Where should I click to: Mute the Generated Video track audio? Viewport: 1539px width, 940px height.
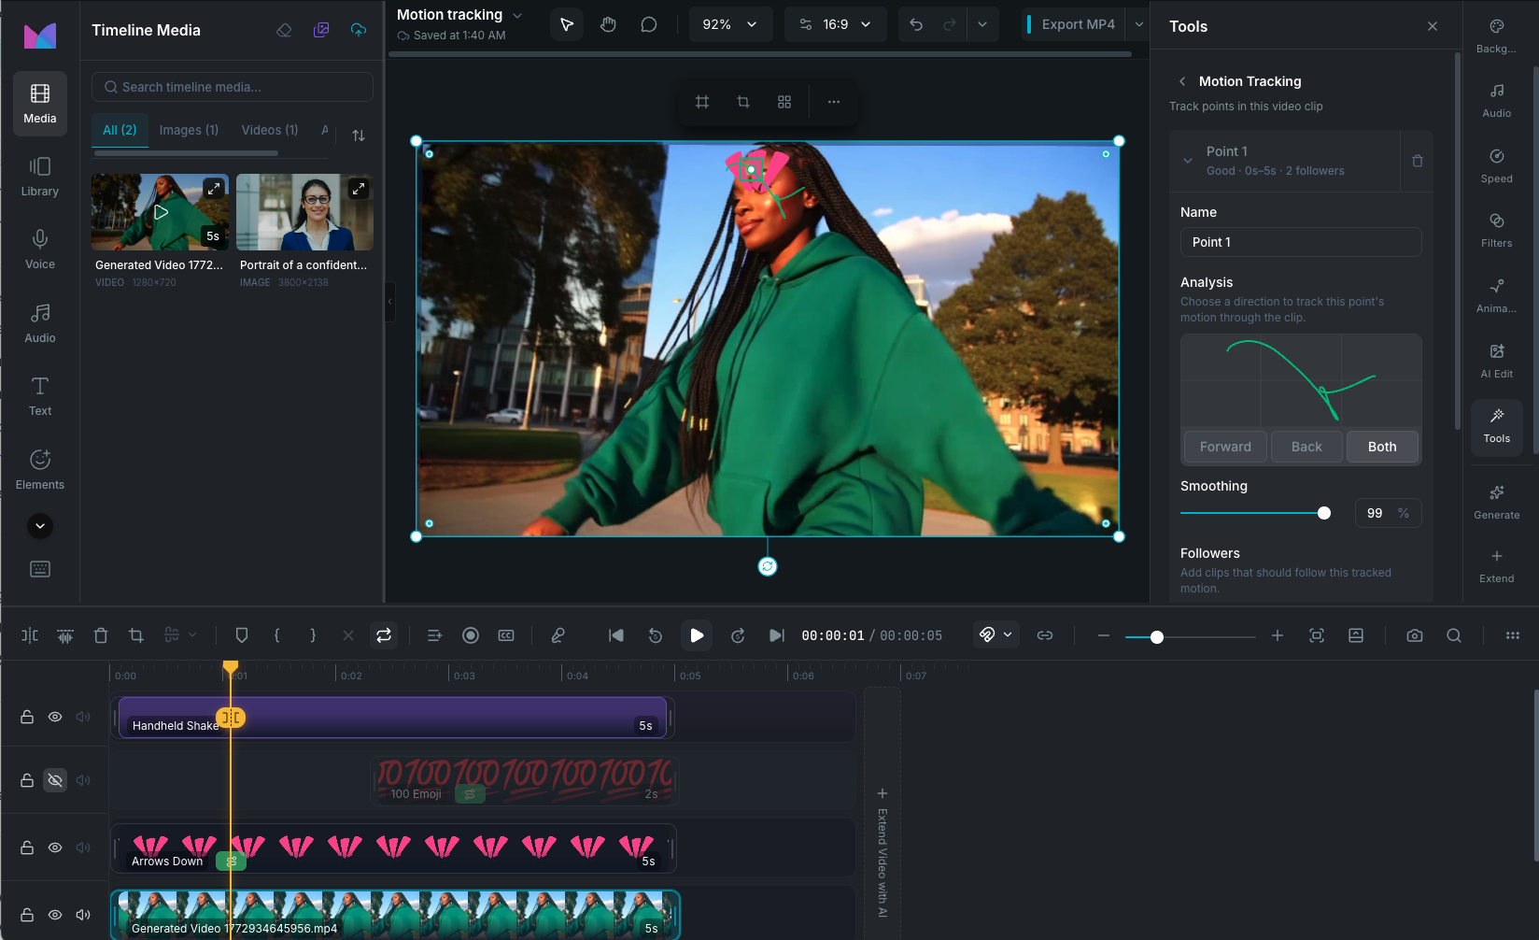pyautogui.click(x=82, y=915)
